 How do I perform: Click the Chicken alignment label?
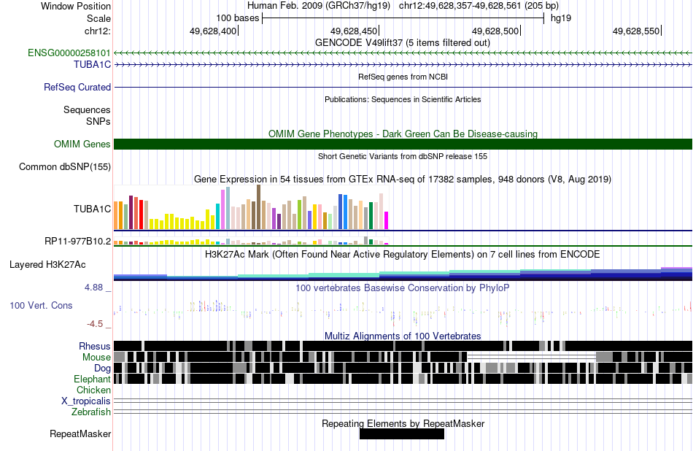(93, 390)
